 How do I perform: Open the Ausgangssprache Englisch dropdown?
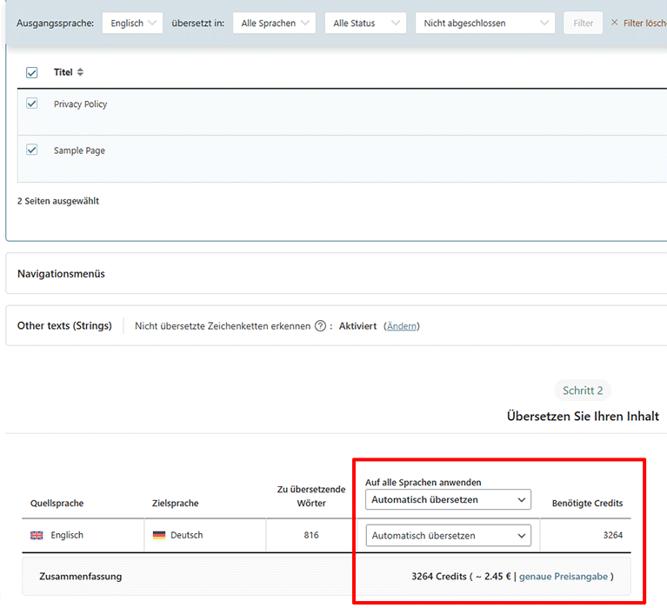pyautogui.click(x=132, y=23)
